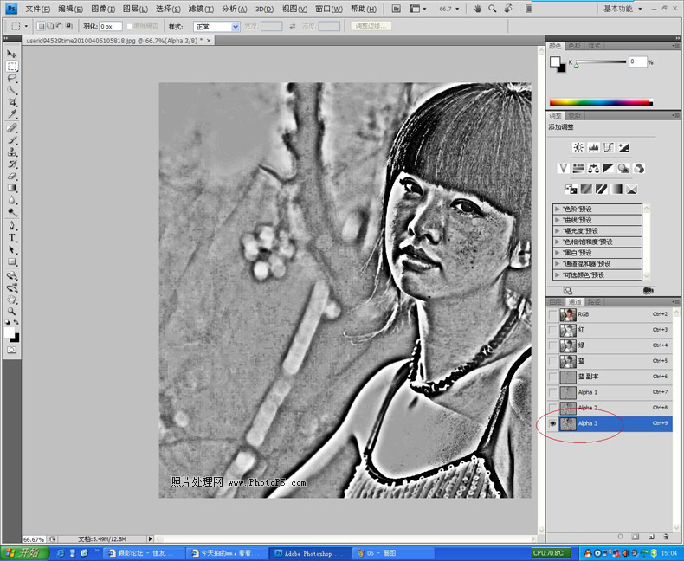
Task: Open the 滤镜 menu
Action: [201, 9]
